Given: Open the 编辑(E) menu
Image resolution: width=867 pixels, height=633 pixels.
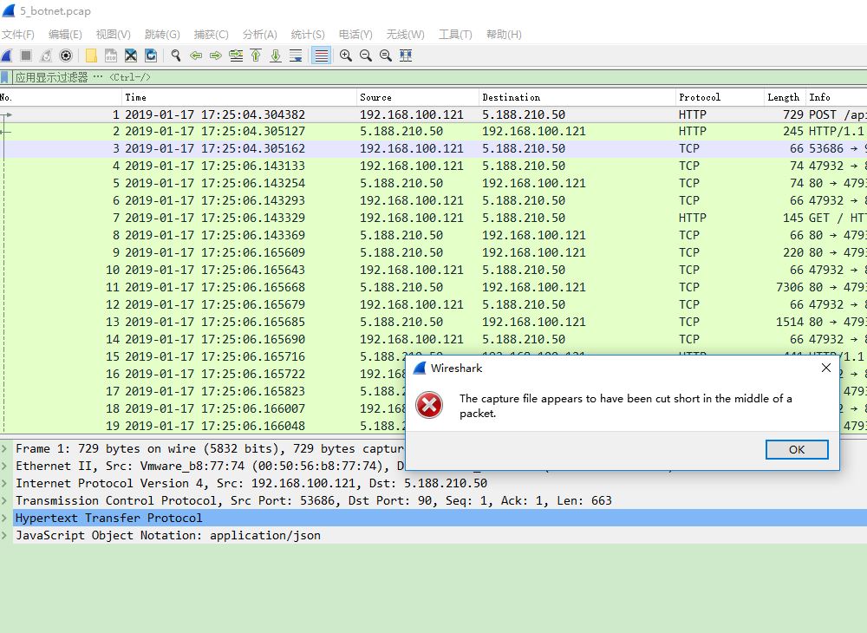Looking at the screenshot, I should pyautogui.click(x=65, y=35).
